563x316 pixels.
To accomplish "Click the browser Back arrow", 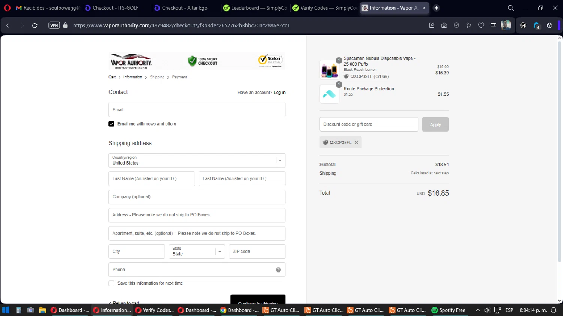I will pos(8,25).
